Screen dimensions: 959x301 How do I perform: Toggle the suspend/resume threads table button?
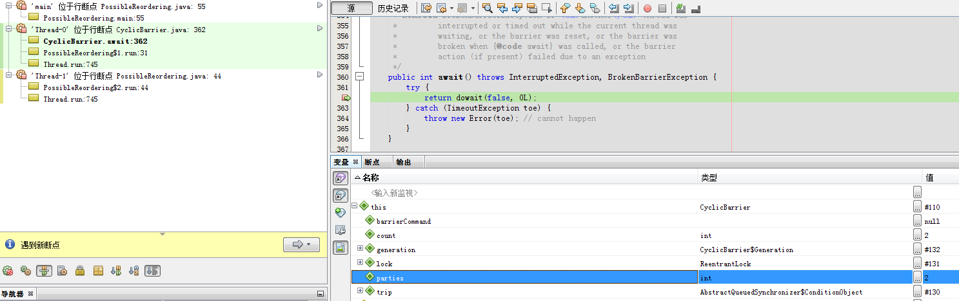(44, 271)
